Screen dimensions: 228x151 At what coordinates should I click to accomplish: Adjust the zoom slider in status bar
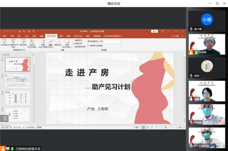[166, 127]
